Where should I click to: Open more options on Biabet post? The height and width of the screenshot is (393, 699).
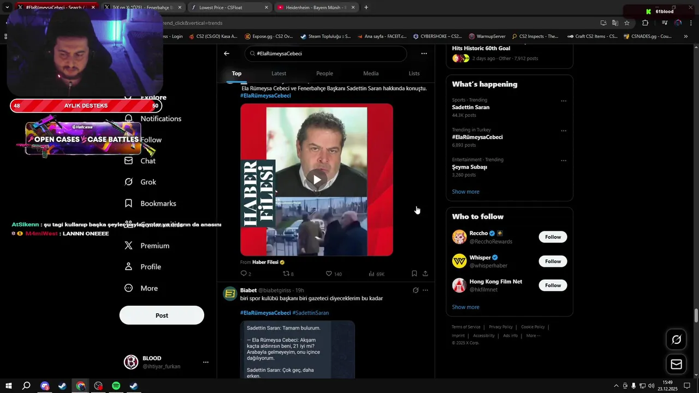click(425, 290)
